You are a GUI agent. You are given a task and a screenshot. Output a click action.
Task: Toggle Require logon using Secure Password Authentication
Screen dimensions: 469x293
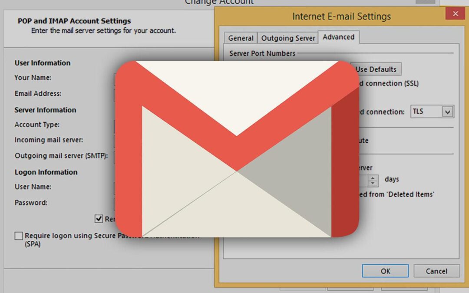[x=19, y=236]
